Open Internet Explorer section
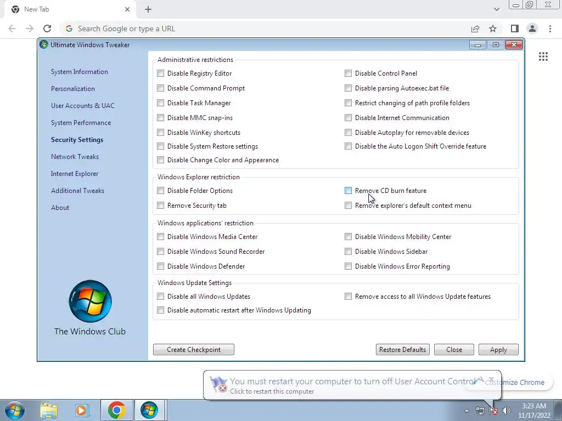 point(75,174)
